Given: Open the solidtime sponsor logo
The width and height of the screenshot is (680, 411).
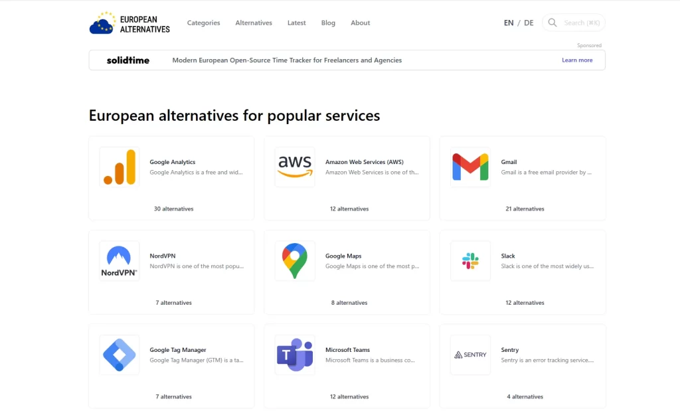Looking at the screenshot, I should pos(128,60).
